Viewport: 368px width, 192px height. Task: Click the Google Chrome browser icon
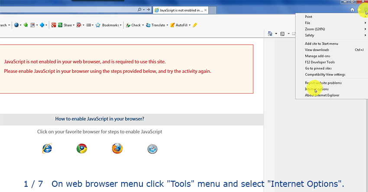click(81, 149)
